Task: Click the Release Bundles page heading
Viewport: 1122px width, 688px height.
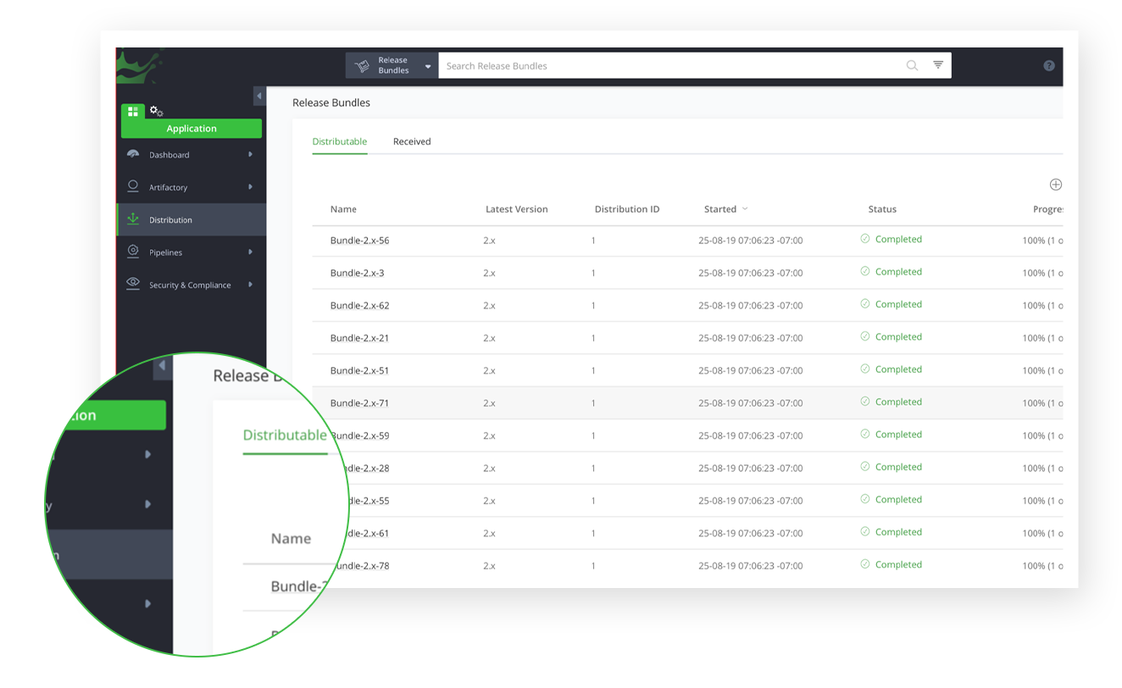Action: 331,103
